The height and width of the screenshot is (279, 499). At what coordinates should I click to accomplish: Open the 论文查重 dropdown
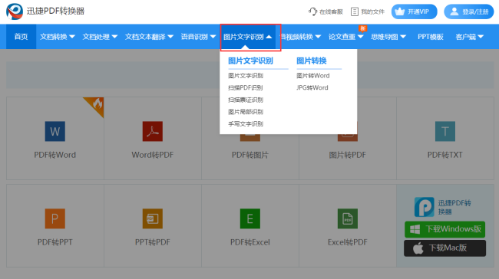[345, 37]
